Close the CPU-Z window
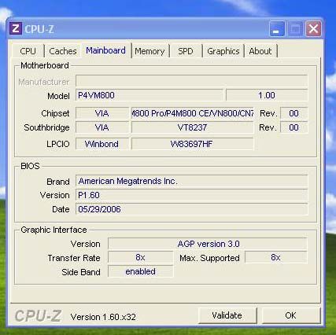The width and height of the screenshot is (336, 335). point(313,29)
